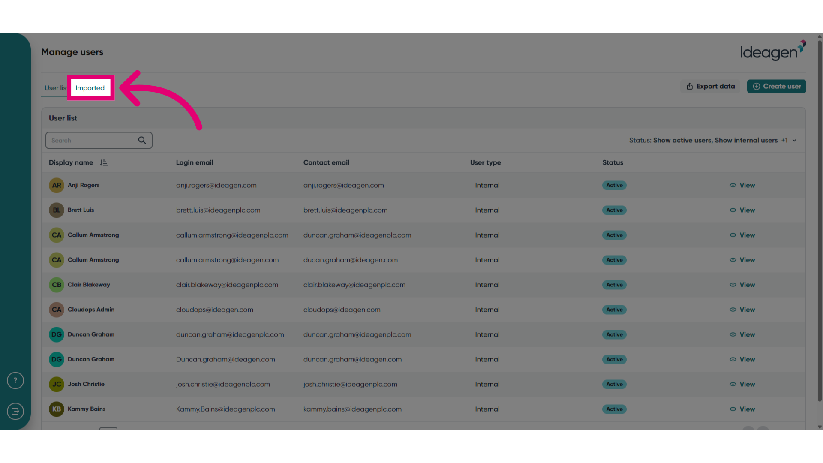View Anji Rogers user details
Image resolution: width=823 pixels, height=463 pixels.
pos(742,185)
